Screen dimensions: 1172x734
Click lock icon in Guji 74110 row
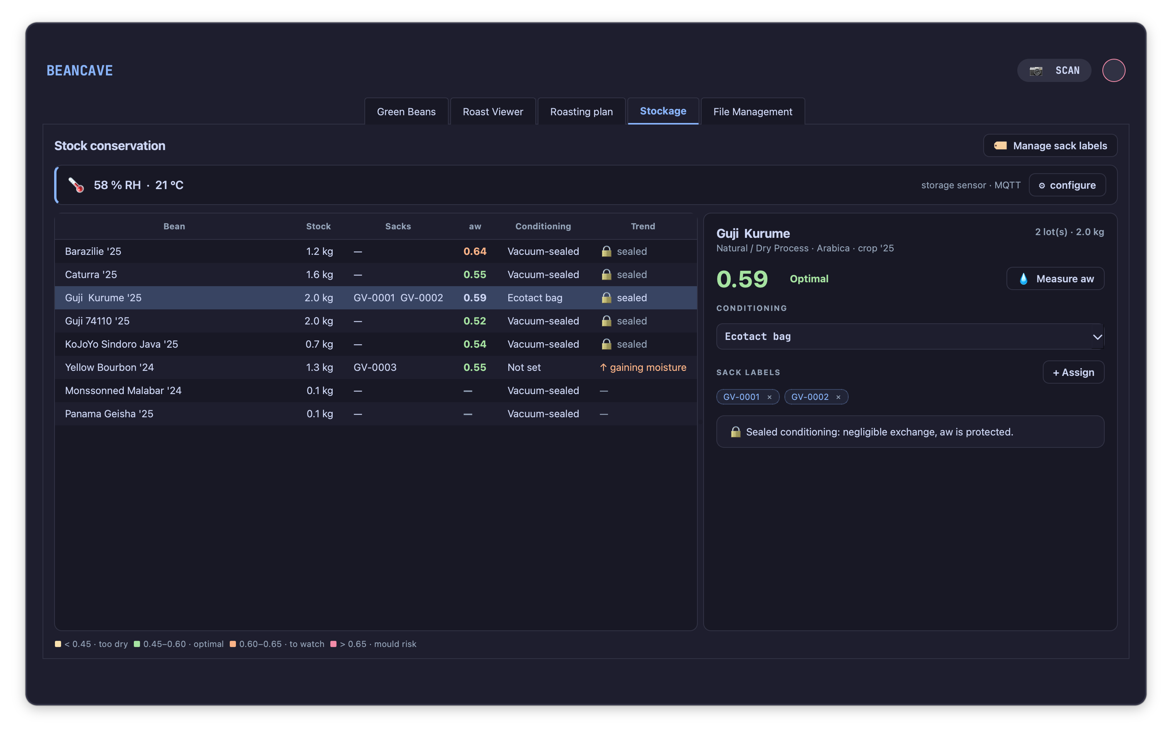coord(607,321)
